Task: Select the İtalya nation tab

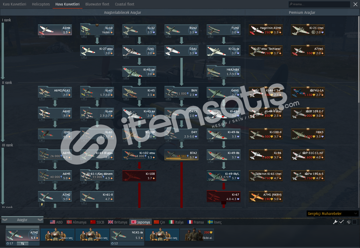Action: pos(176,222)
